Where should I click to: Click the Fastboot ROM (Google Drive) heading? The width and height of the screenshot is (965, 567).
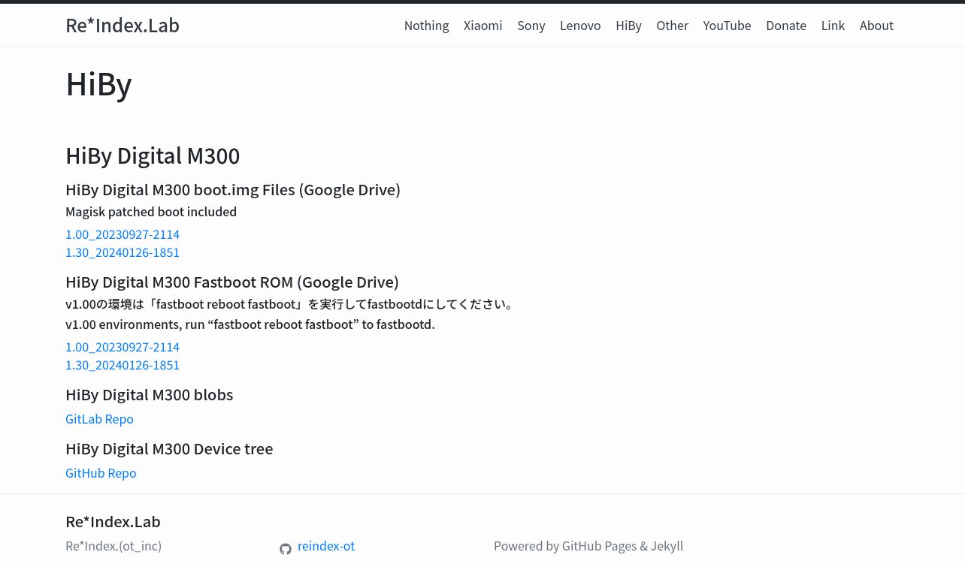[x=232, y=282]
